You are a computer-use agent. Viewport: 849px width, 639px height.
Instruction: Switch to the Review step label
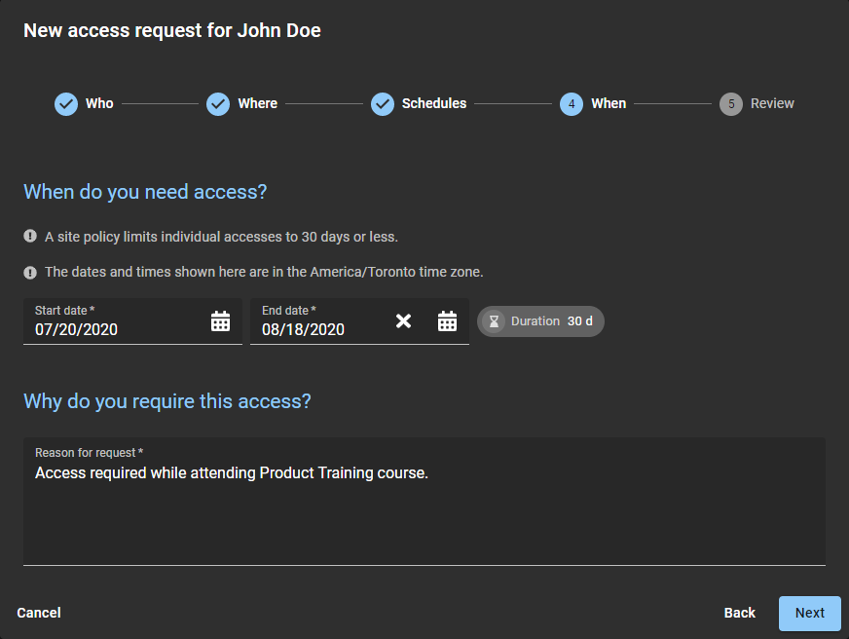772,103
